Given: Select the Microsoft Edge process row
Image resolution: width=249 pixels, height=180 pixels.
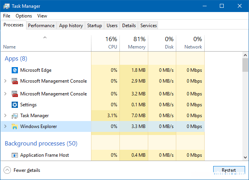Looking at the screenshot, I should point(103,70).
